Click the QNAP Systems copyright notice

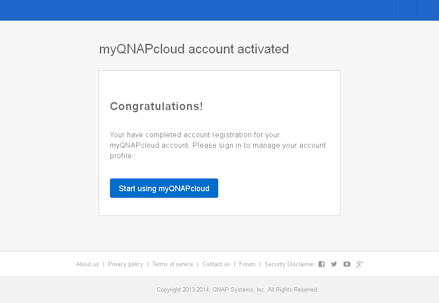[237, 290]
